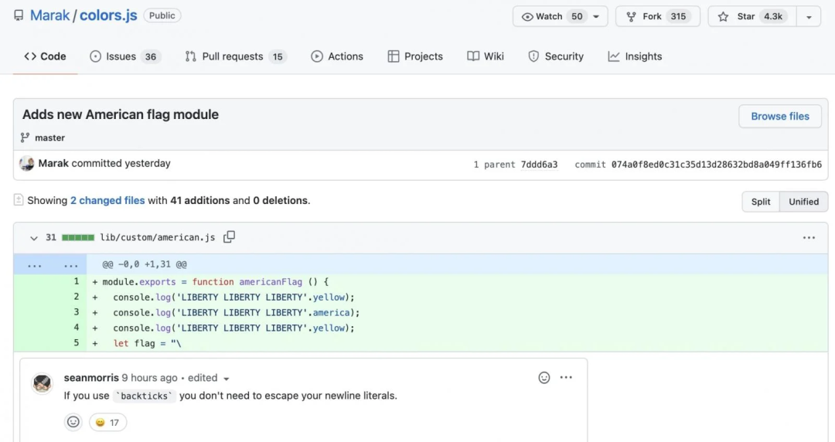Click the fork count 315
Screen dimensions: 835x442
(678, 16)
